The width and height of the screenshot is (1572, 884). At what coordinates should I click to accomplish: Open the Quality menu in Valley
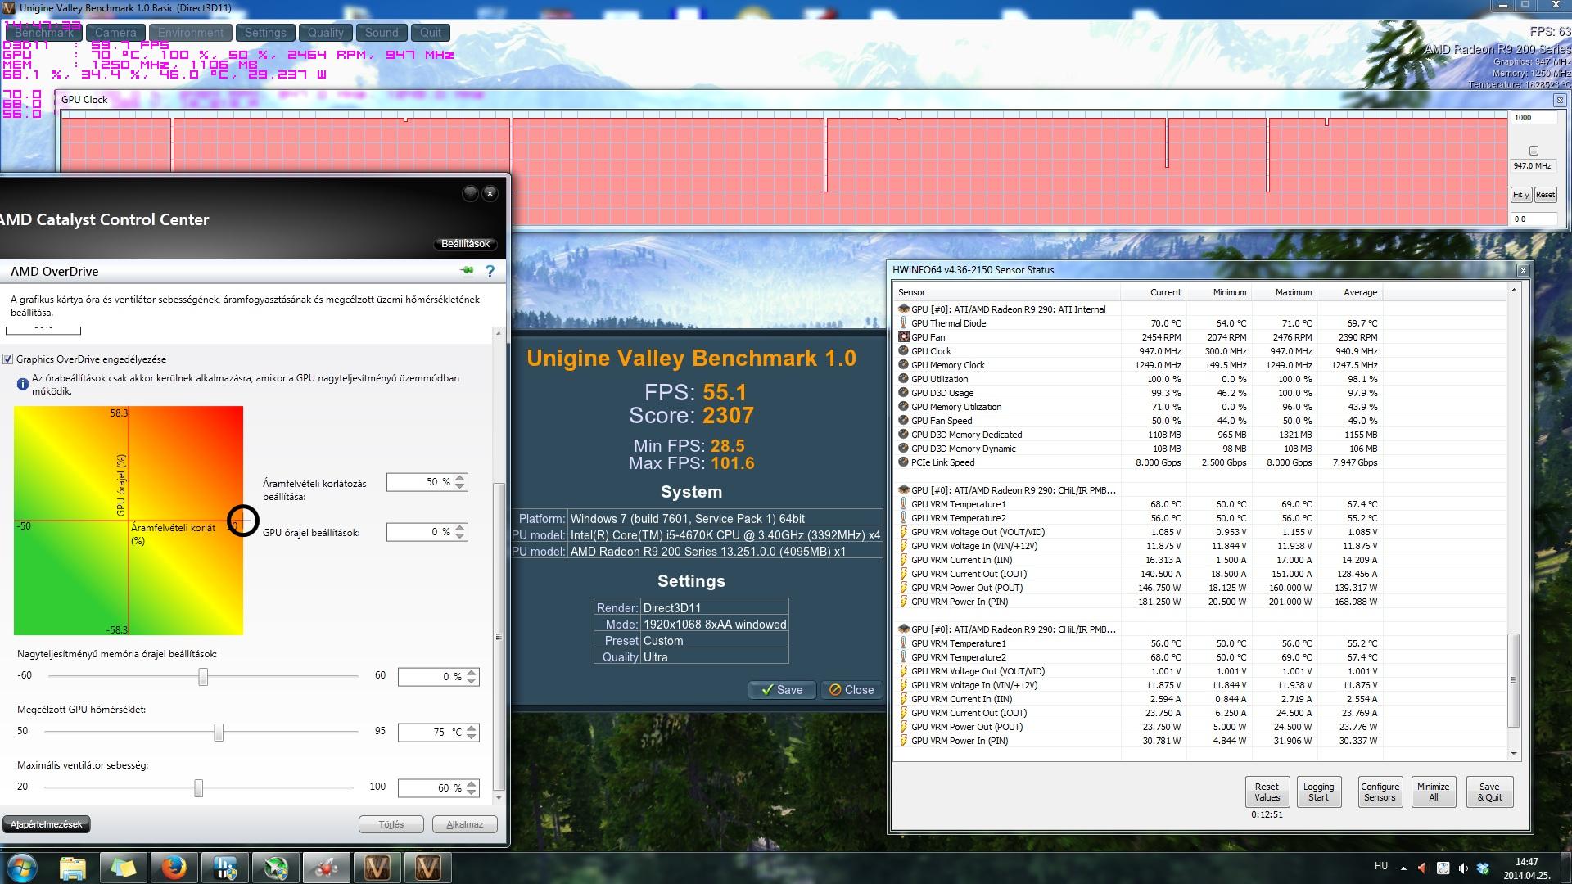[326, 33]
